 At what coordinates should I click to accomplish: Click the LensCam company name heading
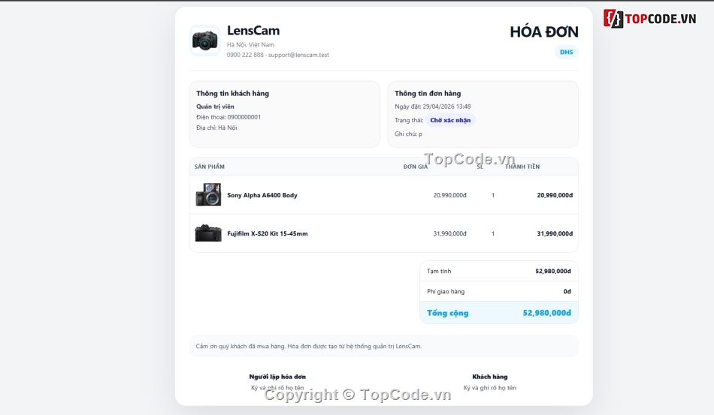click(x=253, y=31)
